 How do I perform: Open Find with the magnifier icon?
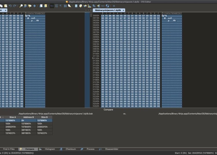22,6
